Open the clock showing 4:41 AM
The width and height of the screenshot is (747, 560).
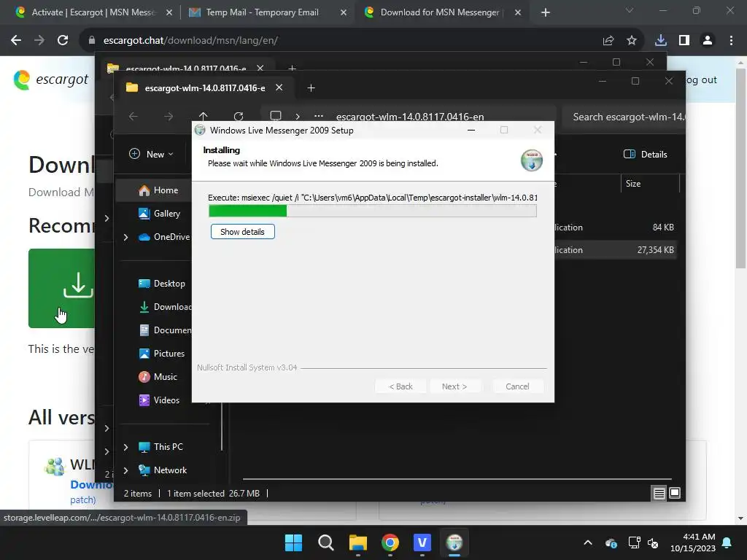coord(693,542)
